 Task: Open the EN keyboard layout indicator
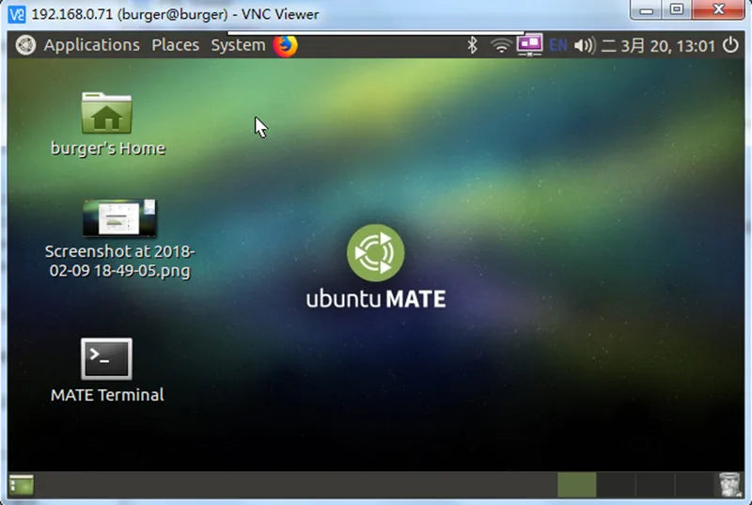point(558,45)
